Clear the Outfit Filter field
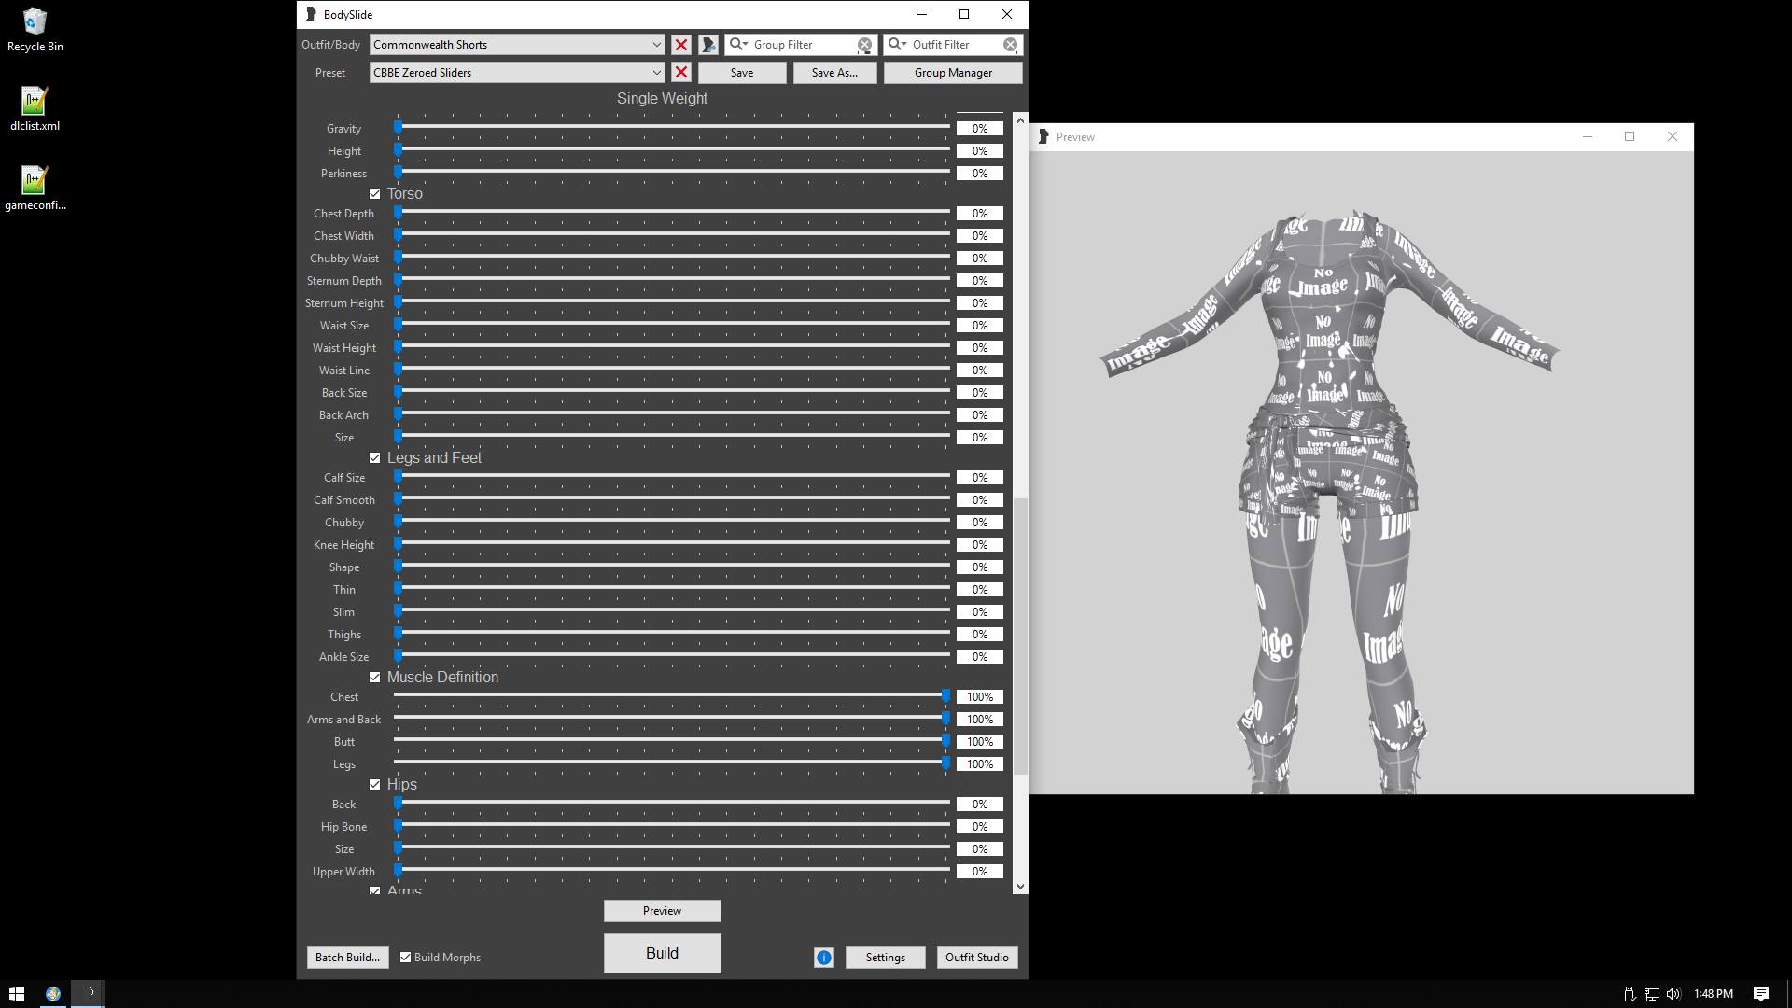 [x=1011, y=45]
